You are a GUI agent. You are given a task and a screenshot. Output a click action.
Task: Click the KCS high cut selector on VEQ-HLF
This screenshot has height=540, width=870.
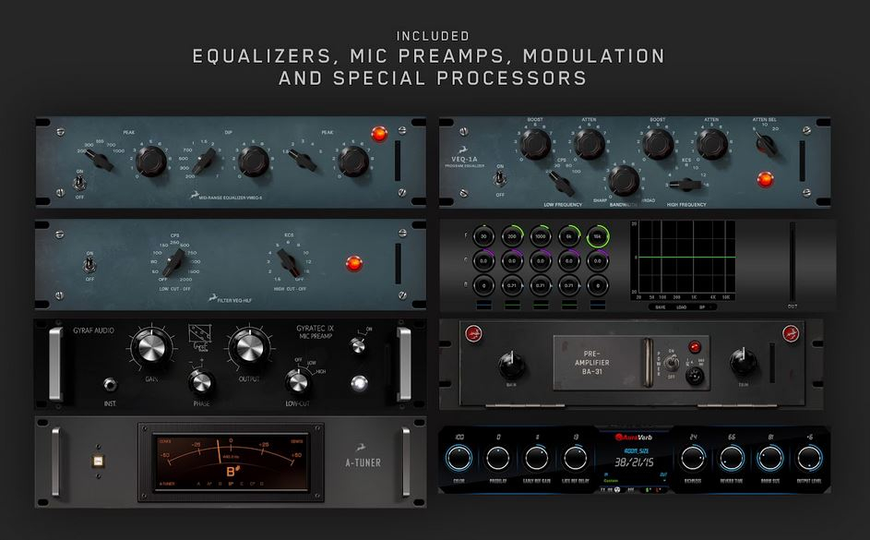pos(289,262)
